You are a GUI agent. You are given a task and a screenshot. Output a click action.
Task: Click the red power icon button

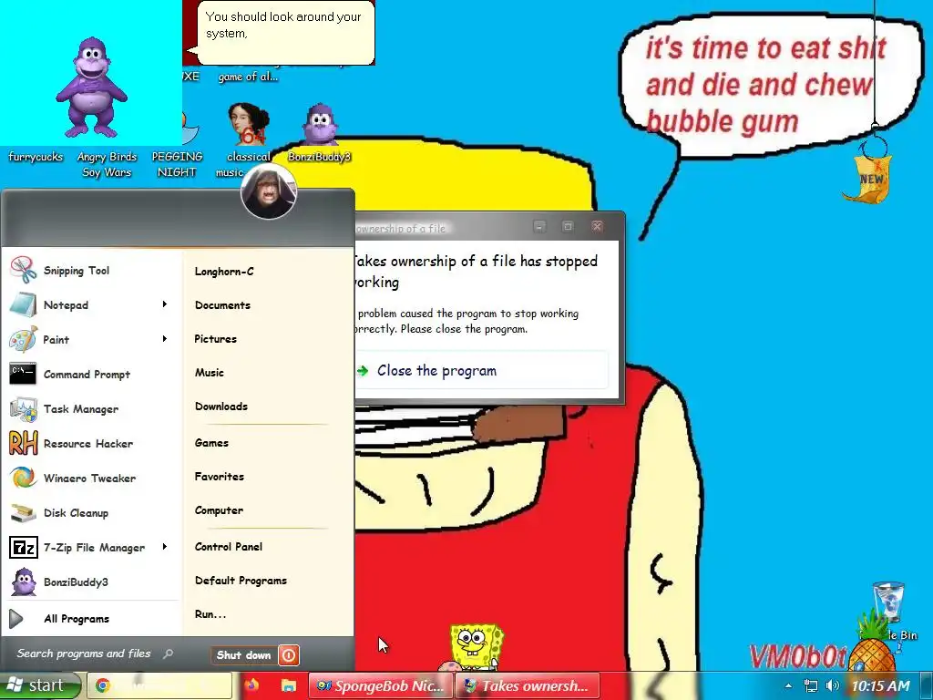coord(289,655)
